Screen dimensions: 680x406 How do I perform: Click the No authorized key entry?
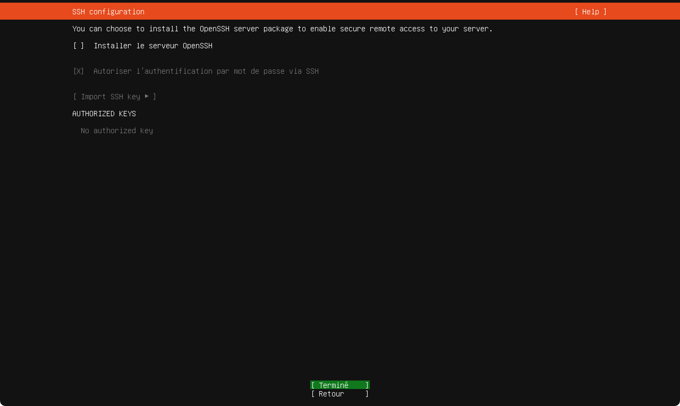[x=117, y=131]
